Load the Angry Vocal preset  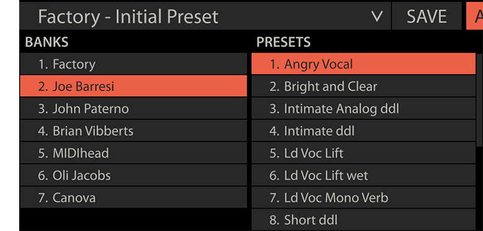[x=363, y=64]
